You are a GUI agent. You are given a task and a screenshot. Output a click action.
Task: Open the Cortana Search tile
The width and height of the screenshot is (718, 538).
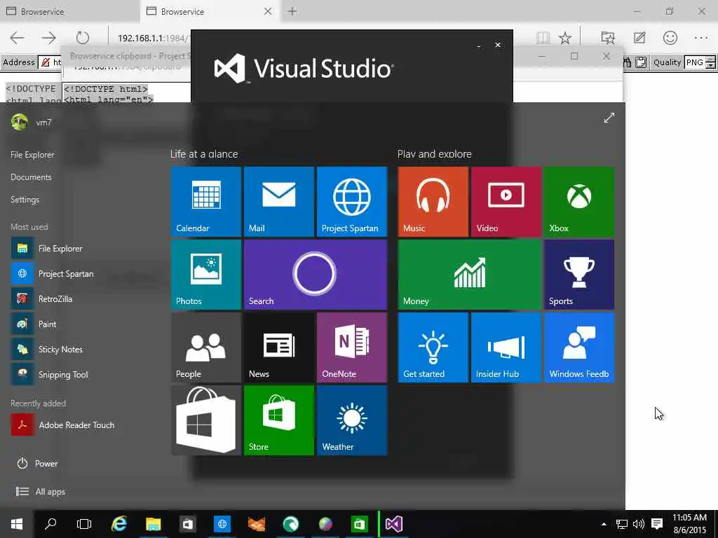pyautogui.click(x=316, y=275)
